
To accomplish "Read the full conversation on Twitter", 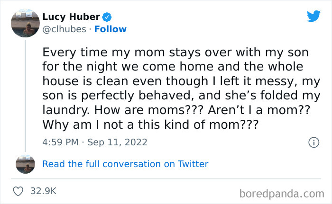I will (x=125, y=164).
